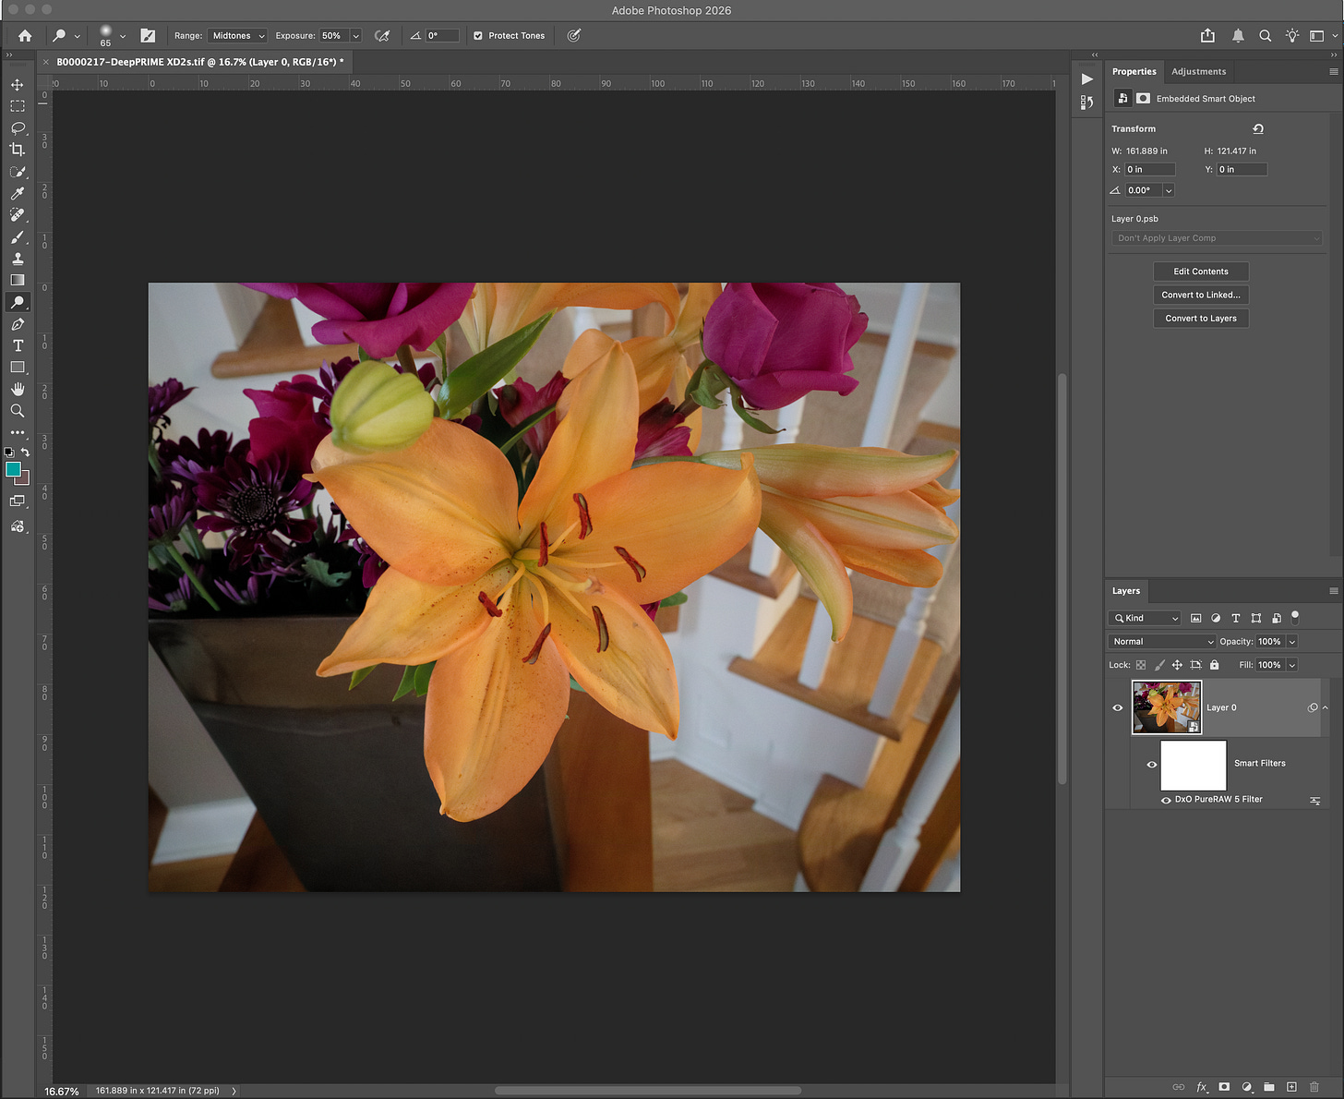Disable the Protect Tones checkbox
Screen dimensions: 1344x1099
[x=478, y=36]
